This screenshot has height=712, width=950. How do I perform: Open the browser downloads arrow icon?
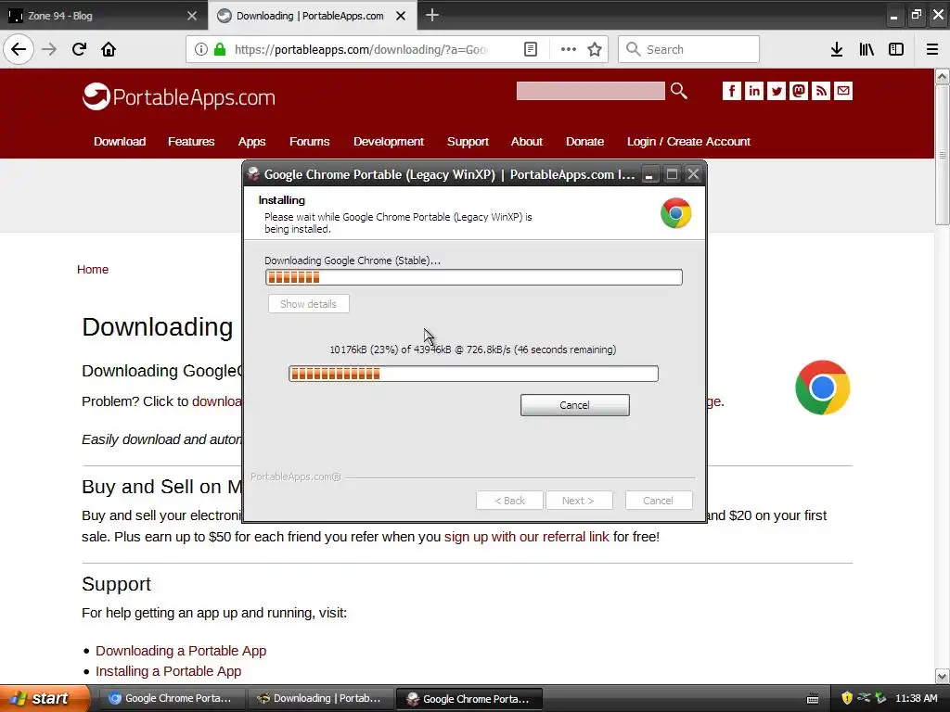837,49
